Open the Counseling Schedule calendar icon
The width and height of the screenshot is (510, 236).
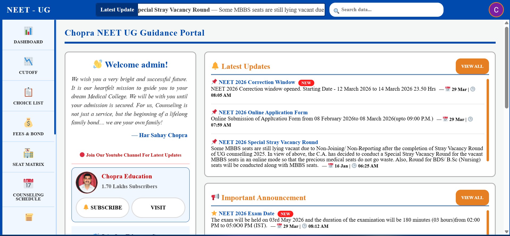click(x=28, y=184)
